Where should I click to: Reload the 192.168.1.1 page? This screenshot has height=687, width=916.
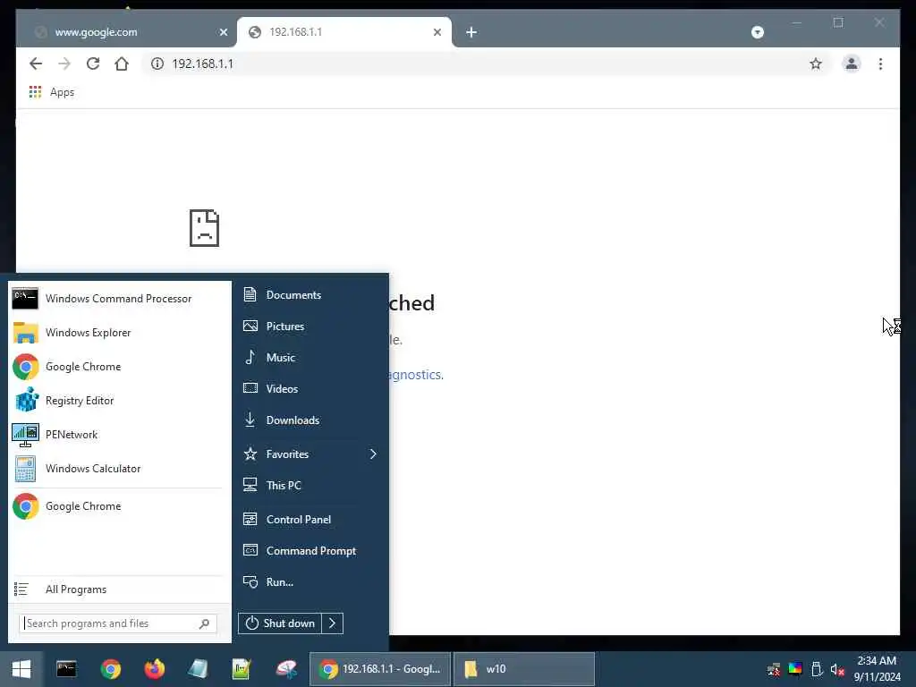coord(93,64)
